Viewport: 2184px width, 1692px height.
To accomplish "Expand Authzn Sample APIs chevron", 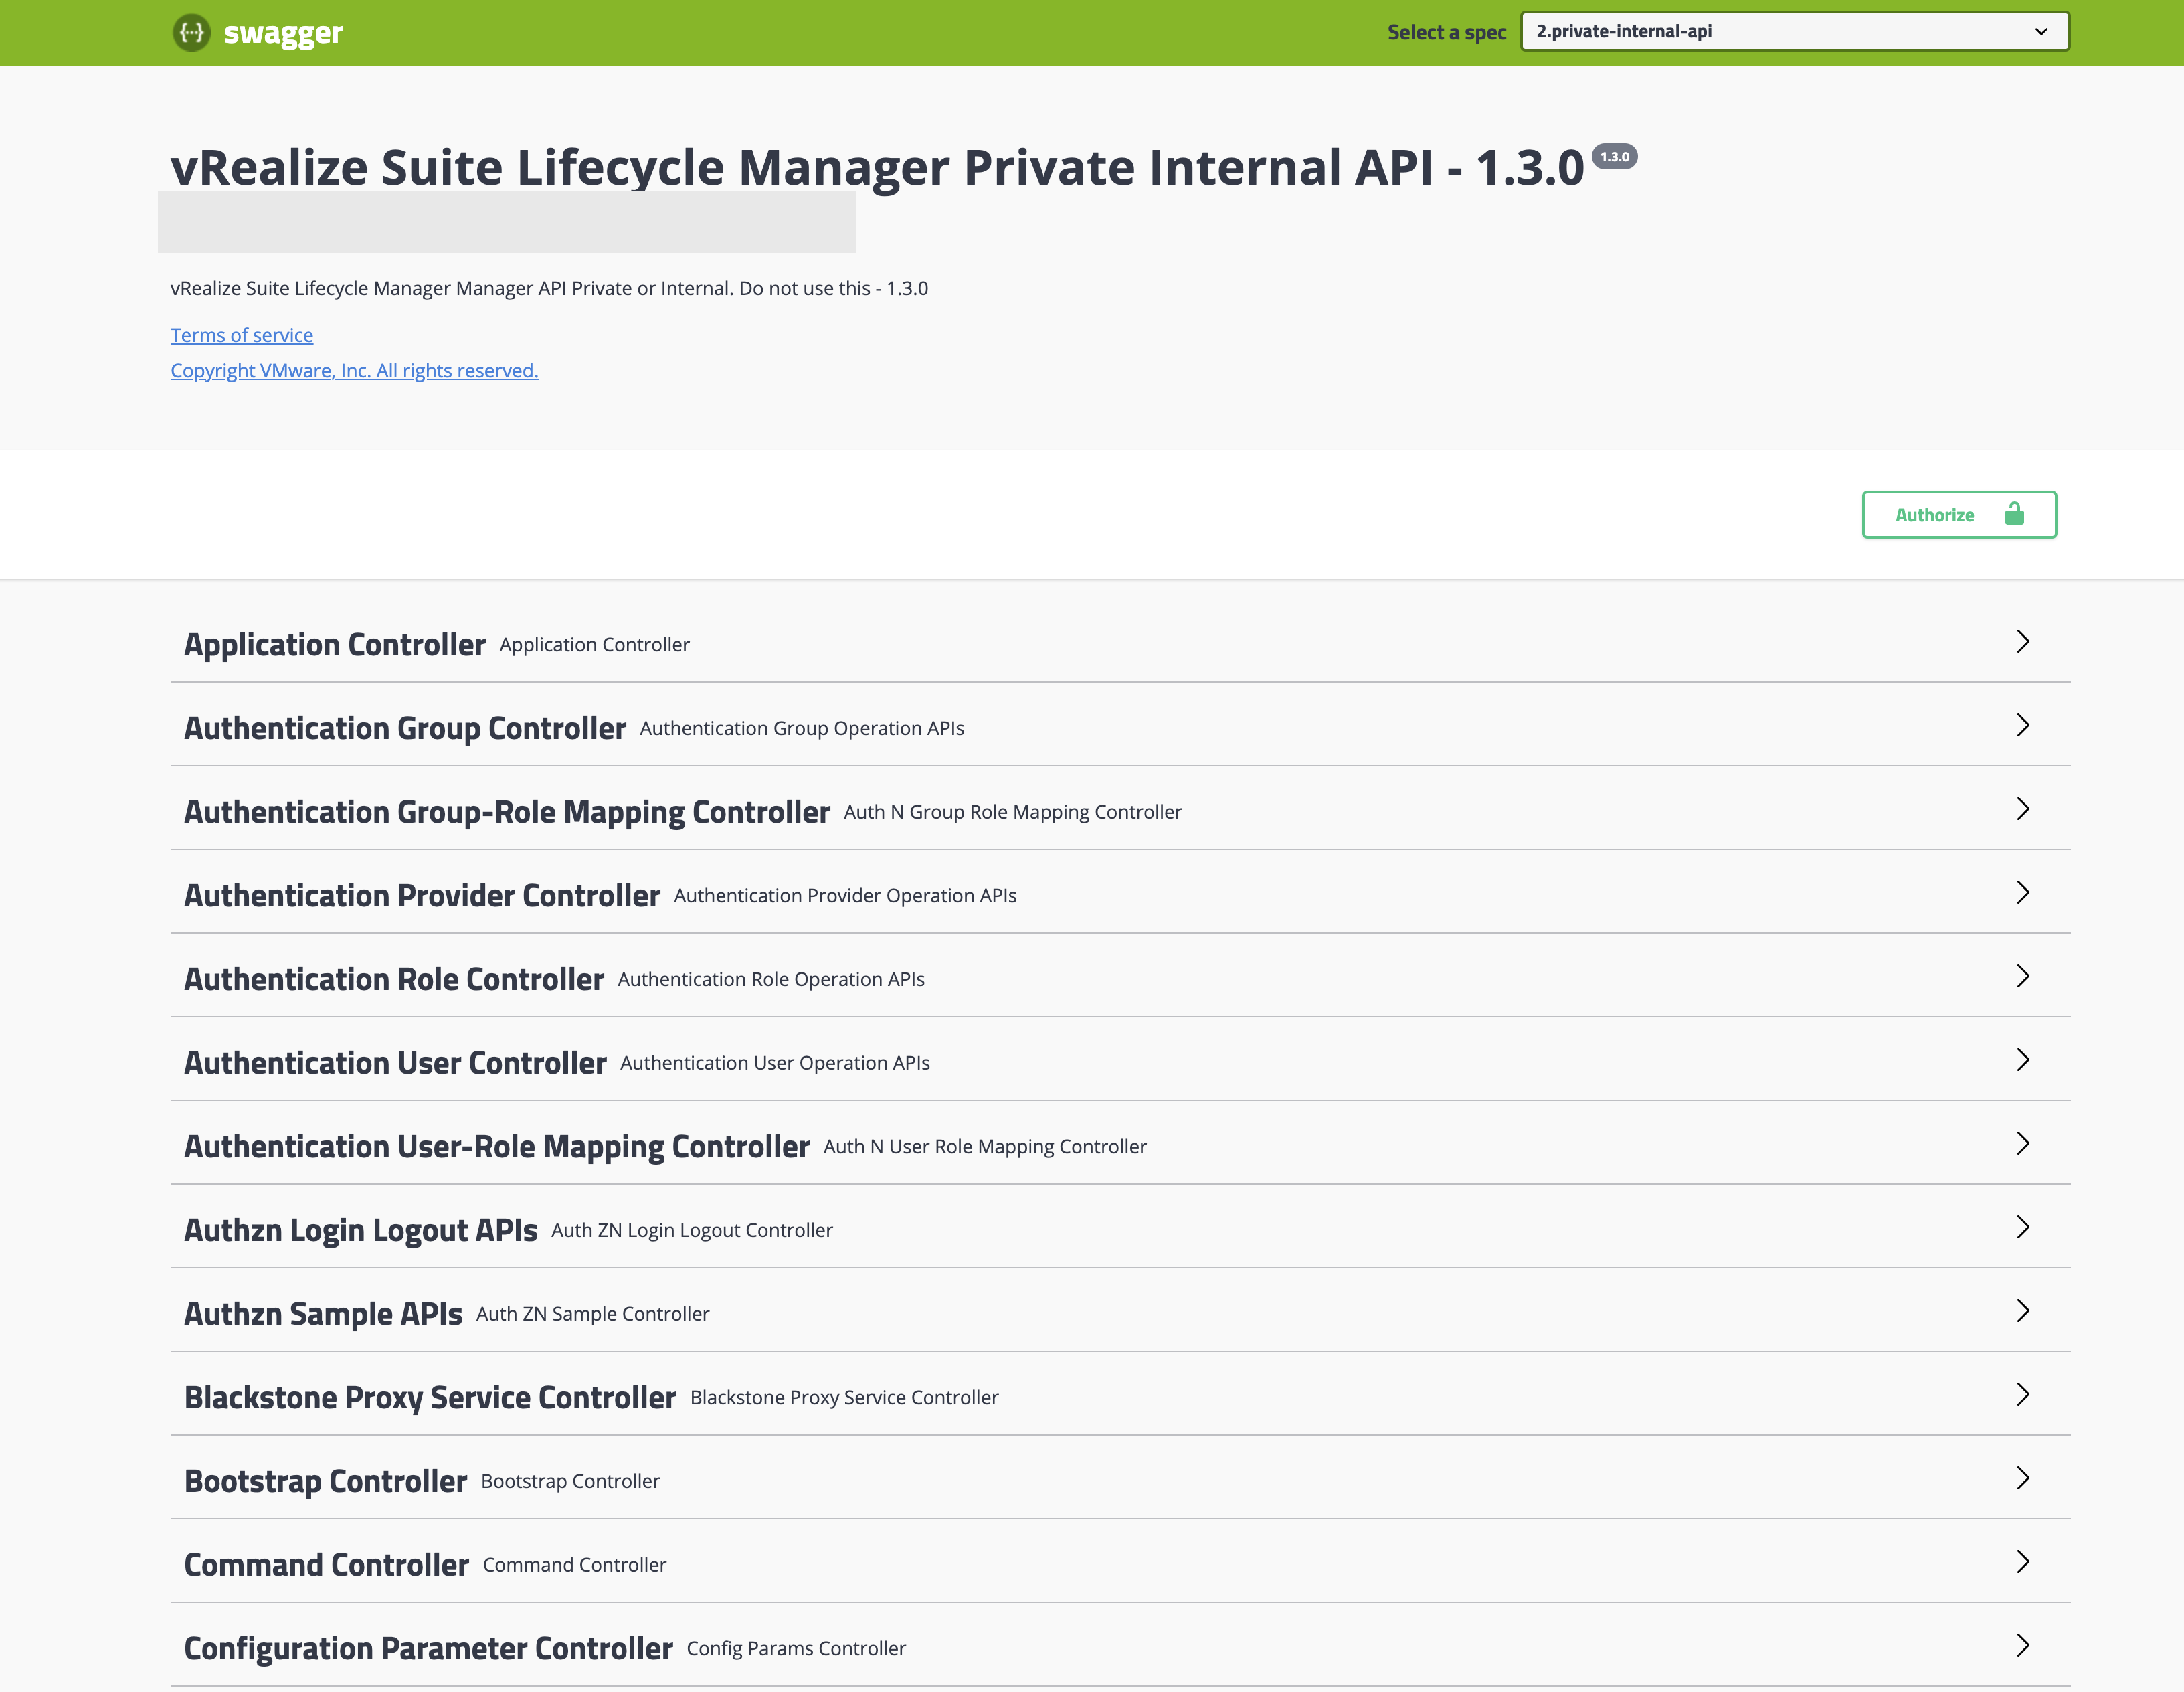I will coord(2022,1310).
